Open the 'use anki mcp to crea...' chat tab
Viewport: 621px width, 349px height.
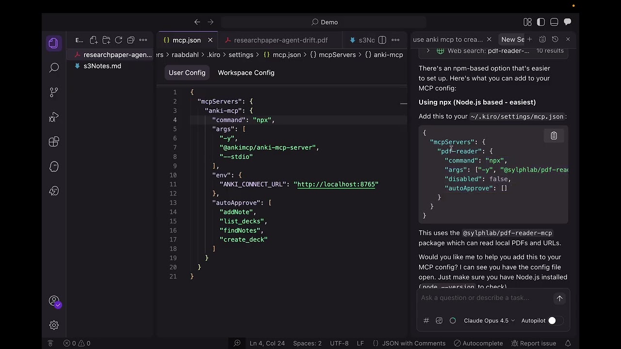(448, 39)
